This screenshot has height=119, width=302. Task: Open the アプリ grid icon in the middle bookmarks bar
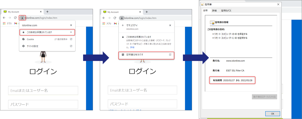(104, 23)
